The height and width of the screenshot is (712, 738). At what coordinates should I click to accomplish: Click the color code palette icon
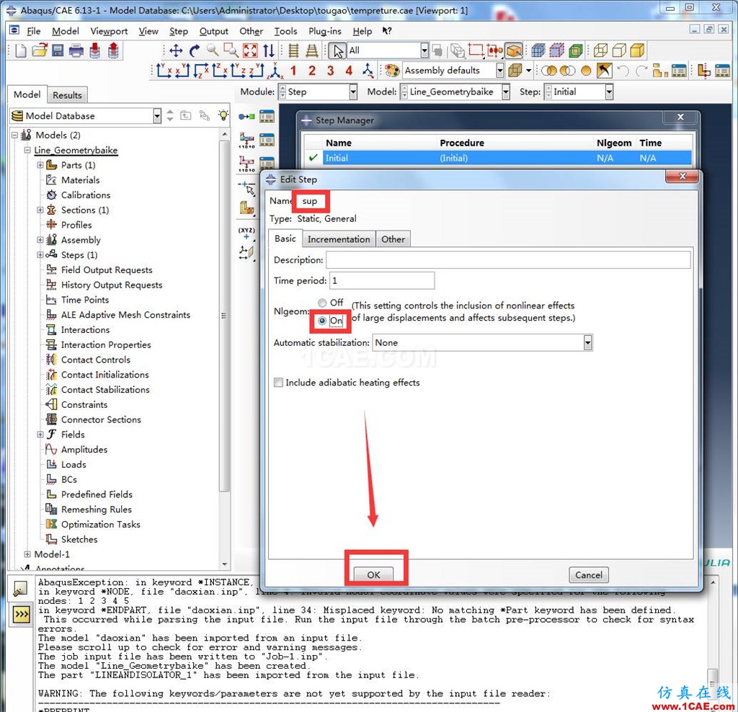tap(391, 71)
